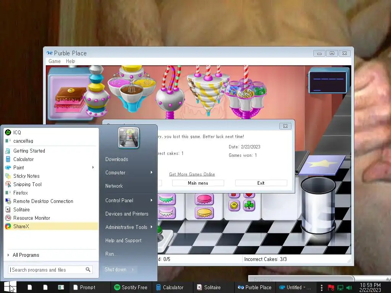Image resolution: width=391 pixels, height=293 pixels.
Task: Open the Run... dialog
Action: [111, 254]
